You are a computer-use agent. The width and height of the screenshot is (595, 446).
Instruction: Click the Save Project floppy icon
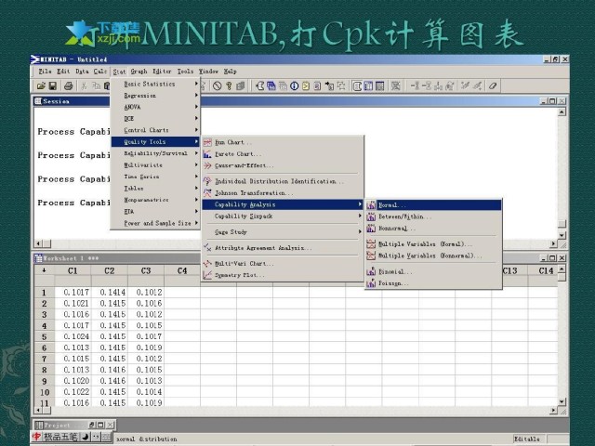point(53,86)
